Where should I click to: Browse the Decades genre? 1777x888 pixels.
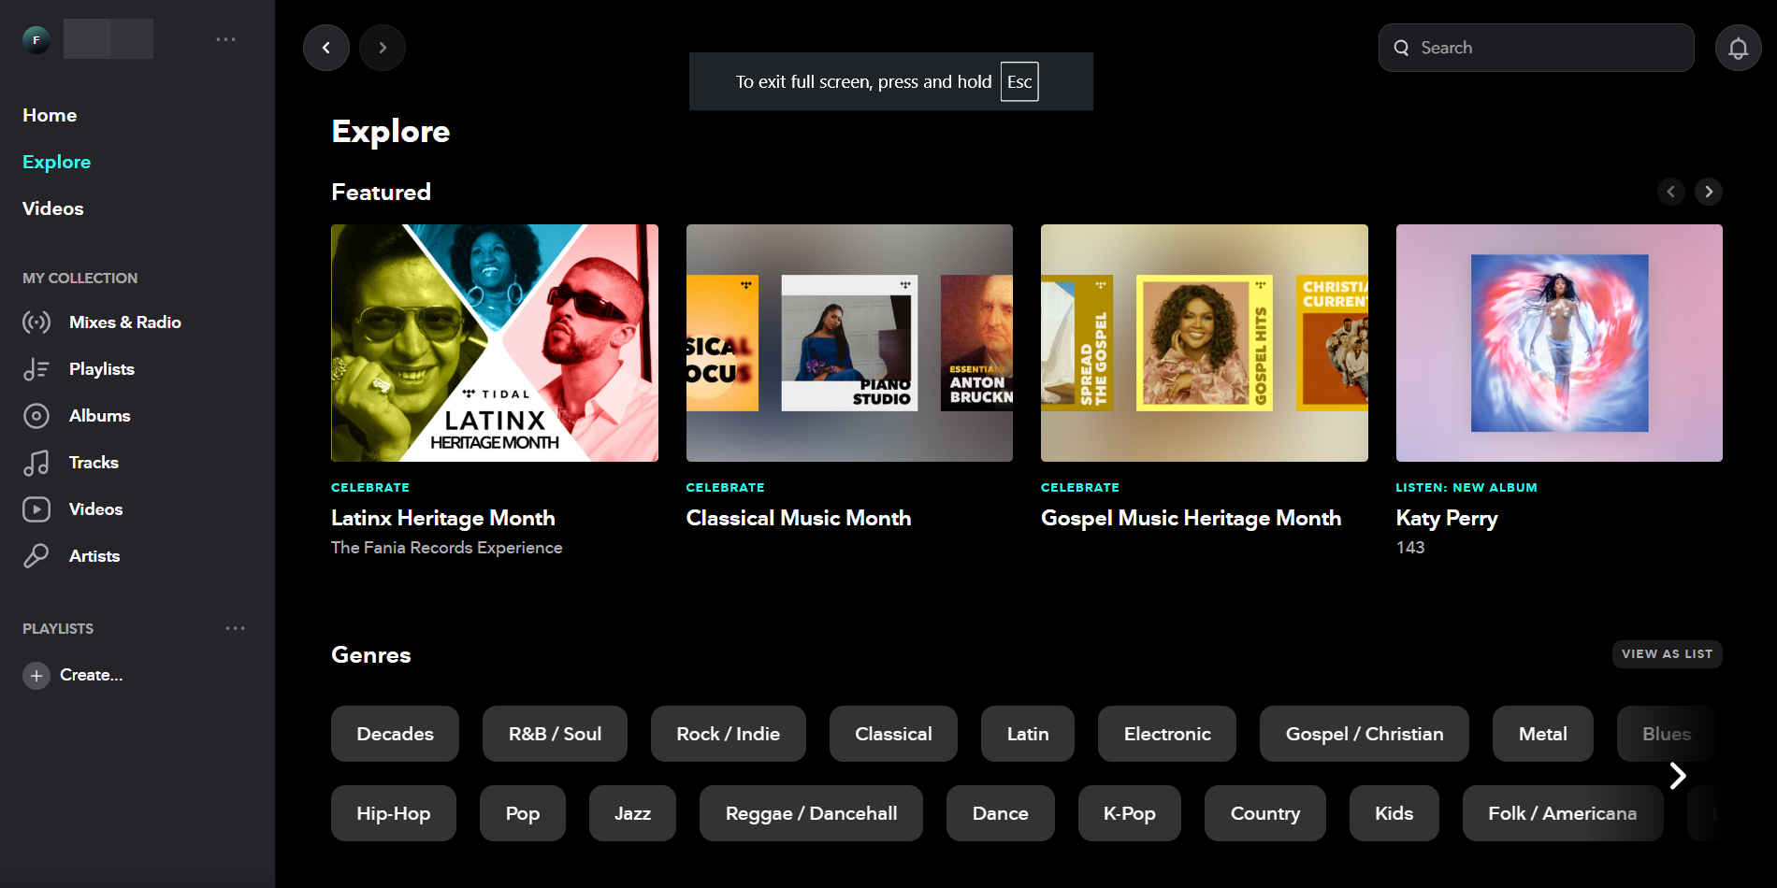coord(395,734)
